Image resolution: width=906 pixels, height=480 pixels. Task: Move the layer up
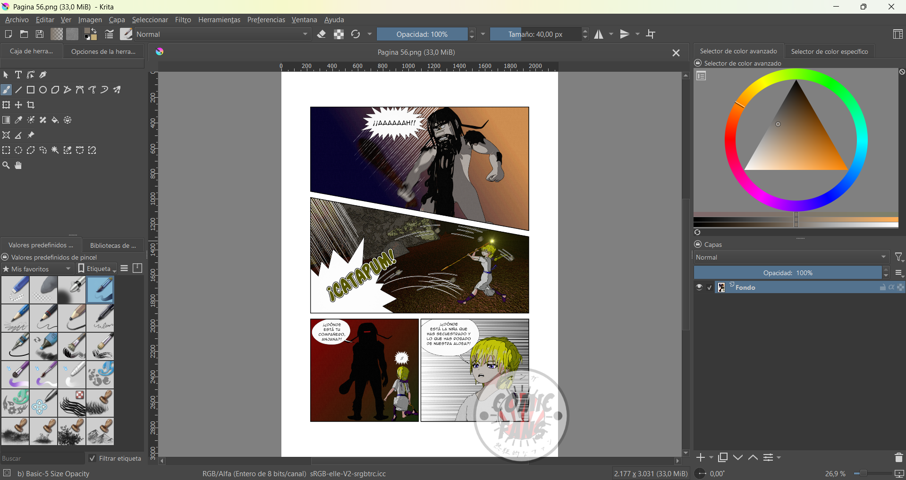(753, 457)
